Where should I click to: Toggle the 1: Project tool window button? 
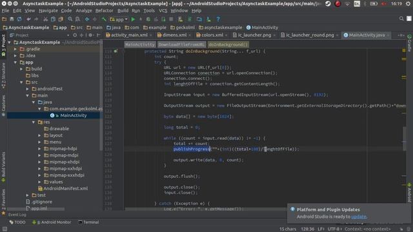pyautogui.click(x=3, y=45)
